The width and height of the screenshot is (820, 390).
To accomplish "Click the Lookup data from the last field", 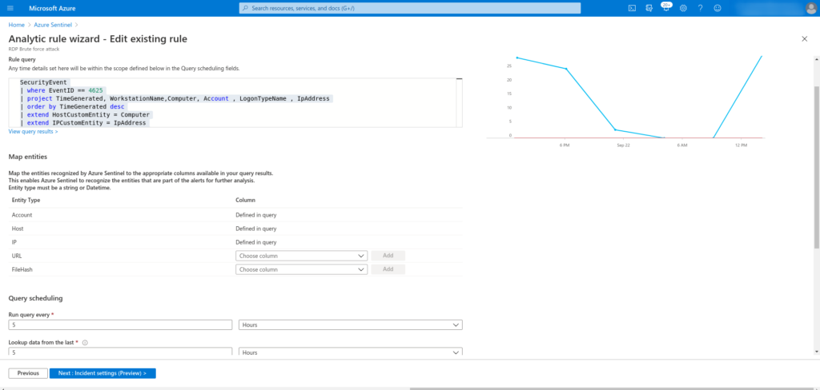I will (x=120, y=352).
